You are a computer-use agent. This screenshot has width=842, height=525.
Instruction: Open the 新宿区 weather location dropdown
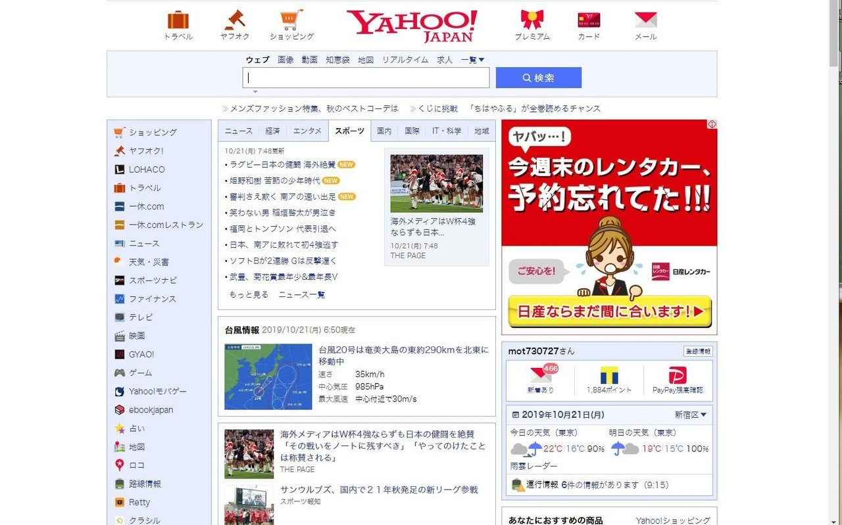point(691,415)
